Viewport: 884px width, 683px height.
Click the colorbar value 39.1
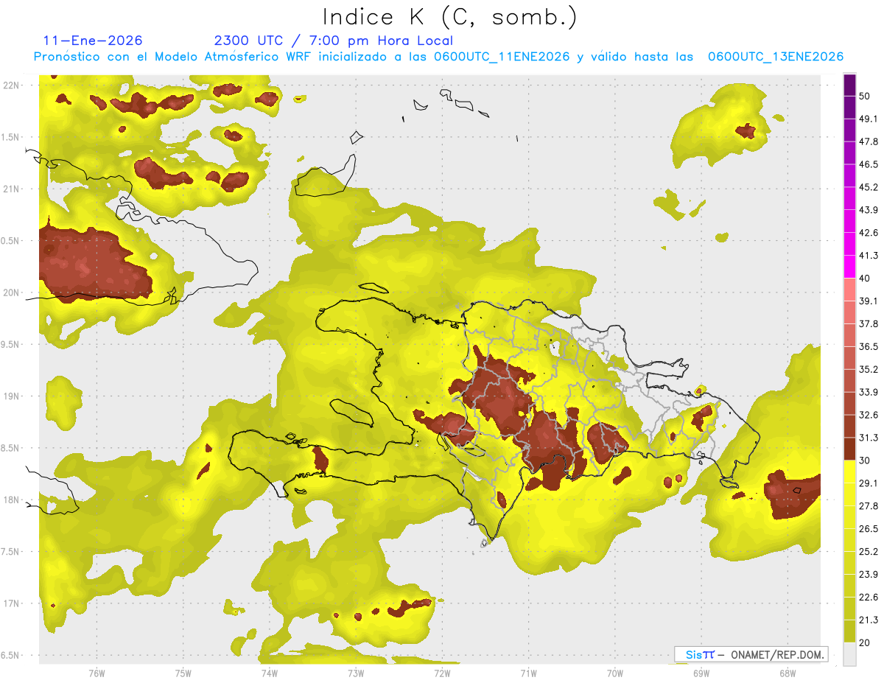(x=869, y=301)
